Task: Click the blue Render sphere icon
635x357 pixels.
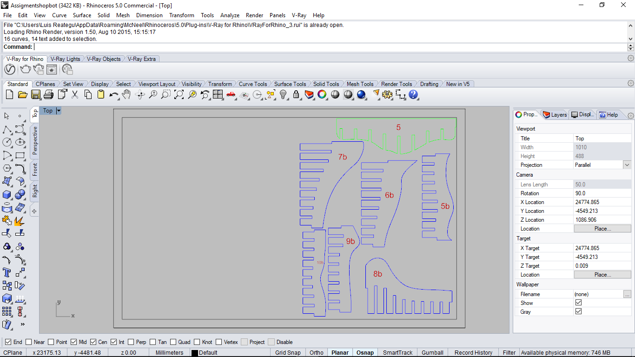Action: [x=361, y=95]
